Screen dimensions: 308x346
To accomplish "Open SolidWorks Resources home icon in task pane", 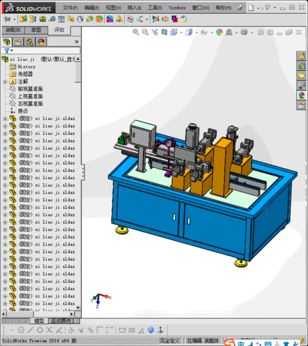I will point(301,56).
